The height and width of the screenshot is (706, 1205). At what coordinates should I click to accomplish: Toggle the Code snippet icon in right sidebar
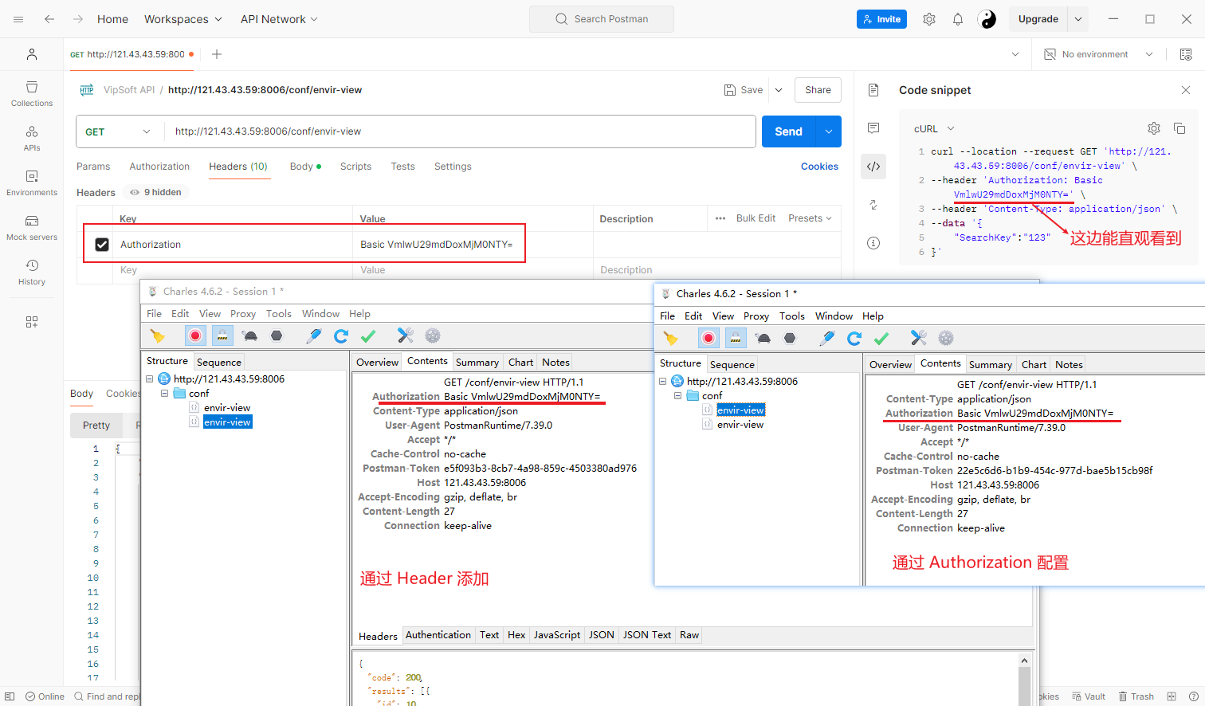coord(873,167)
